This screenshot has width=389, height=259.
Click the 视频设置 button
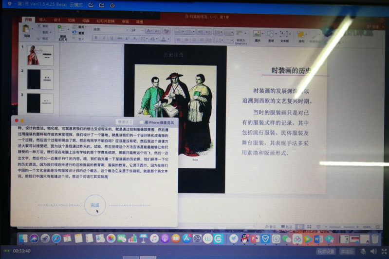point(326,251)
